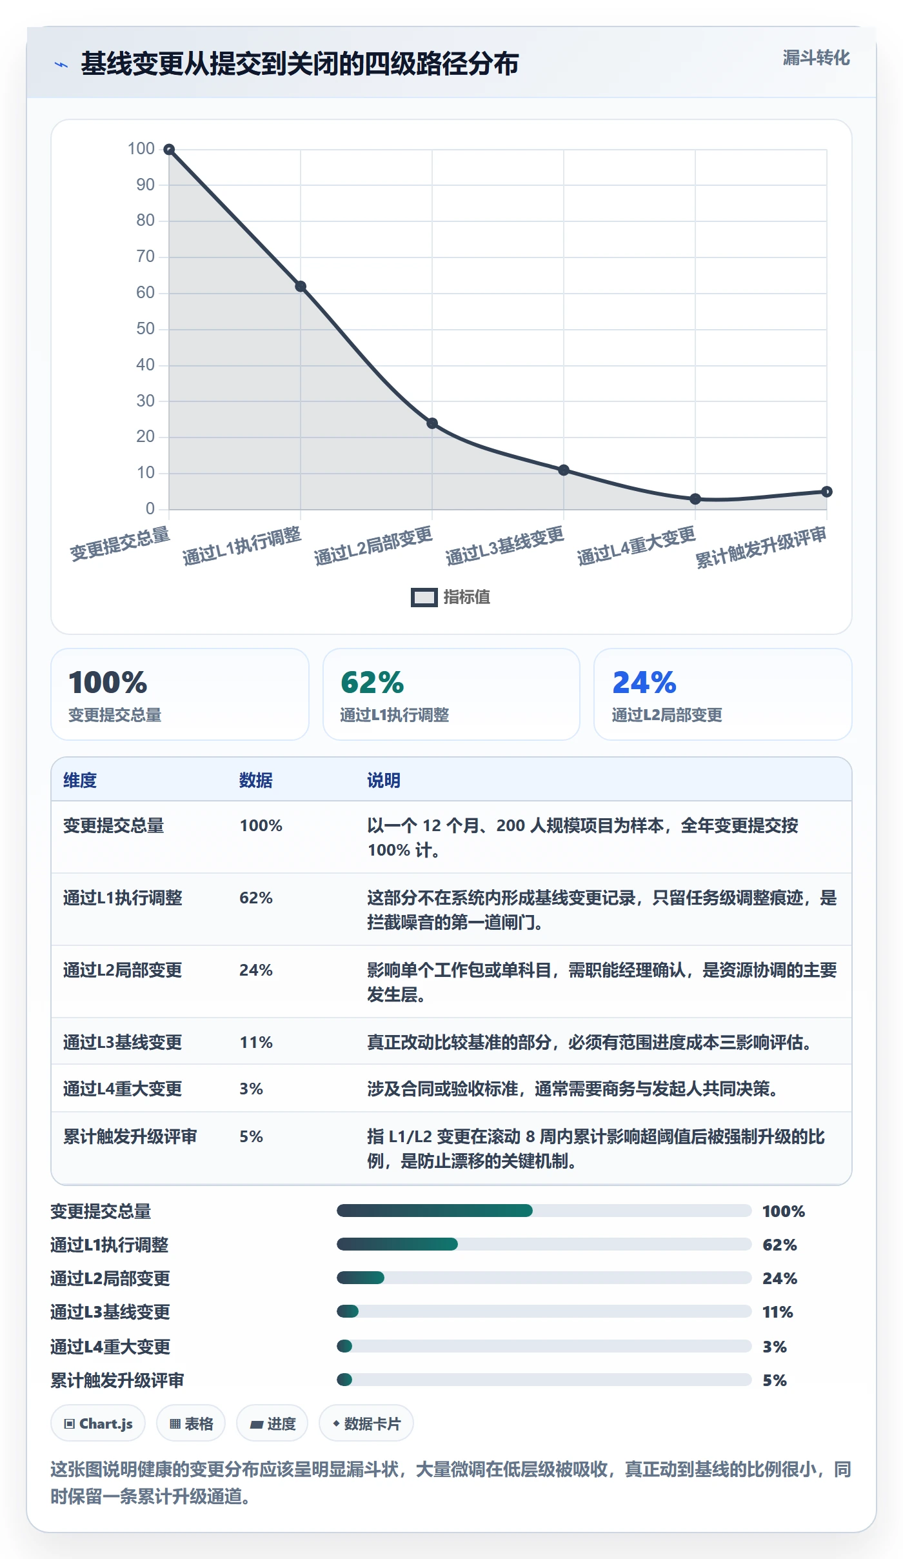
Task: Click the lightning icon beside the title
Action: tap(61, 65)
